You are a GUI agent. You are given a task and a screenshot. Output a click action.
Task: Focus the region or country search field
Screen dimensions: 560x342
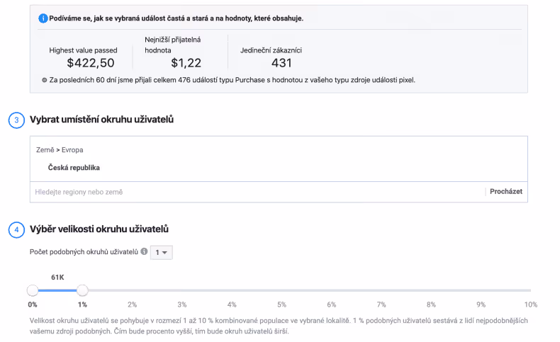[255, 192]
